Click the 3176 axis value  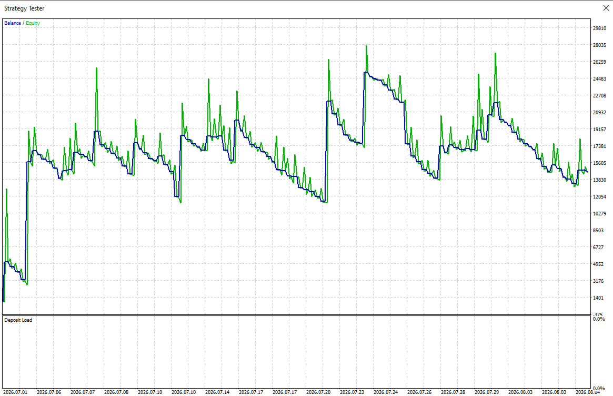click(598, 281)
